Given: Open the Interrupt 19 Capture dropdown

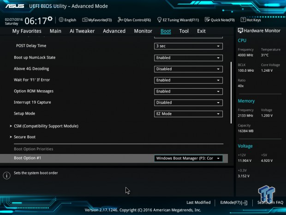Looking at the screenshot, I should point(188,103).
